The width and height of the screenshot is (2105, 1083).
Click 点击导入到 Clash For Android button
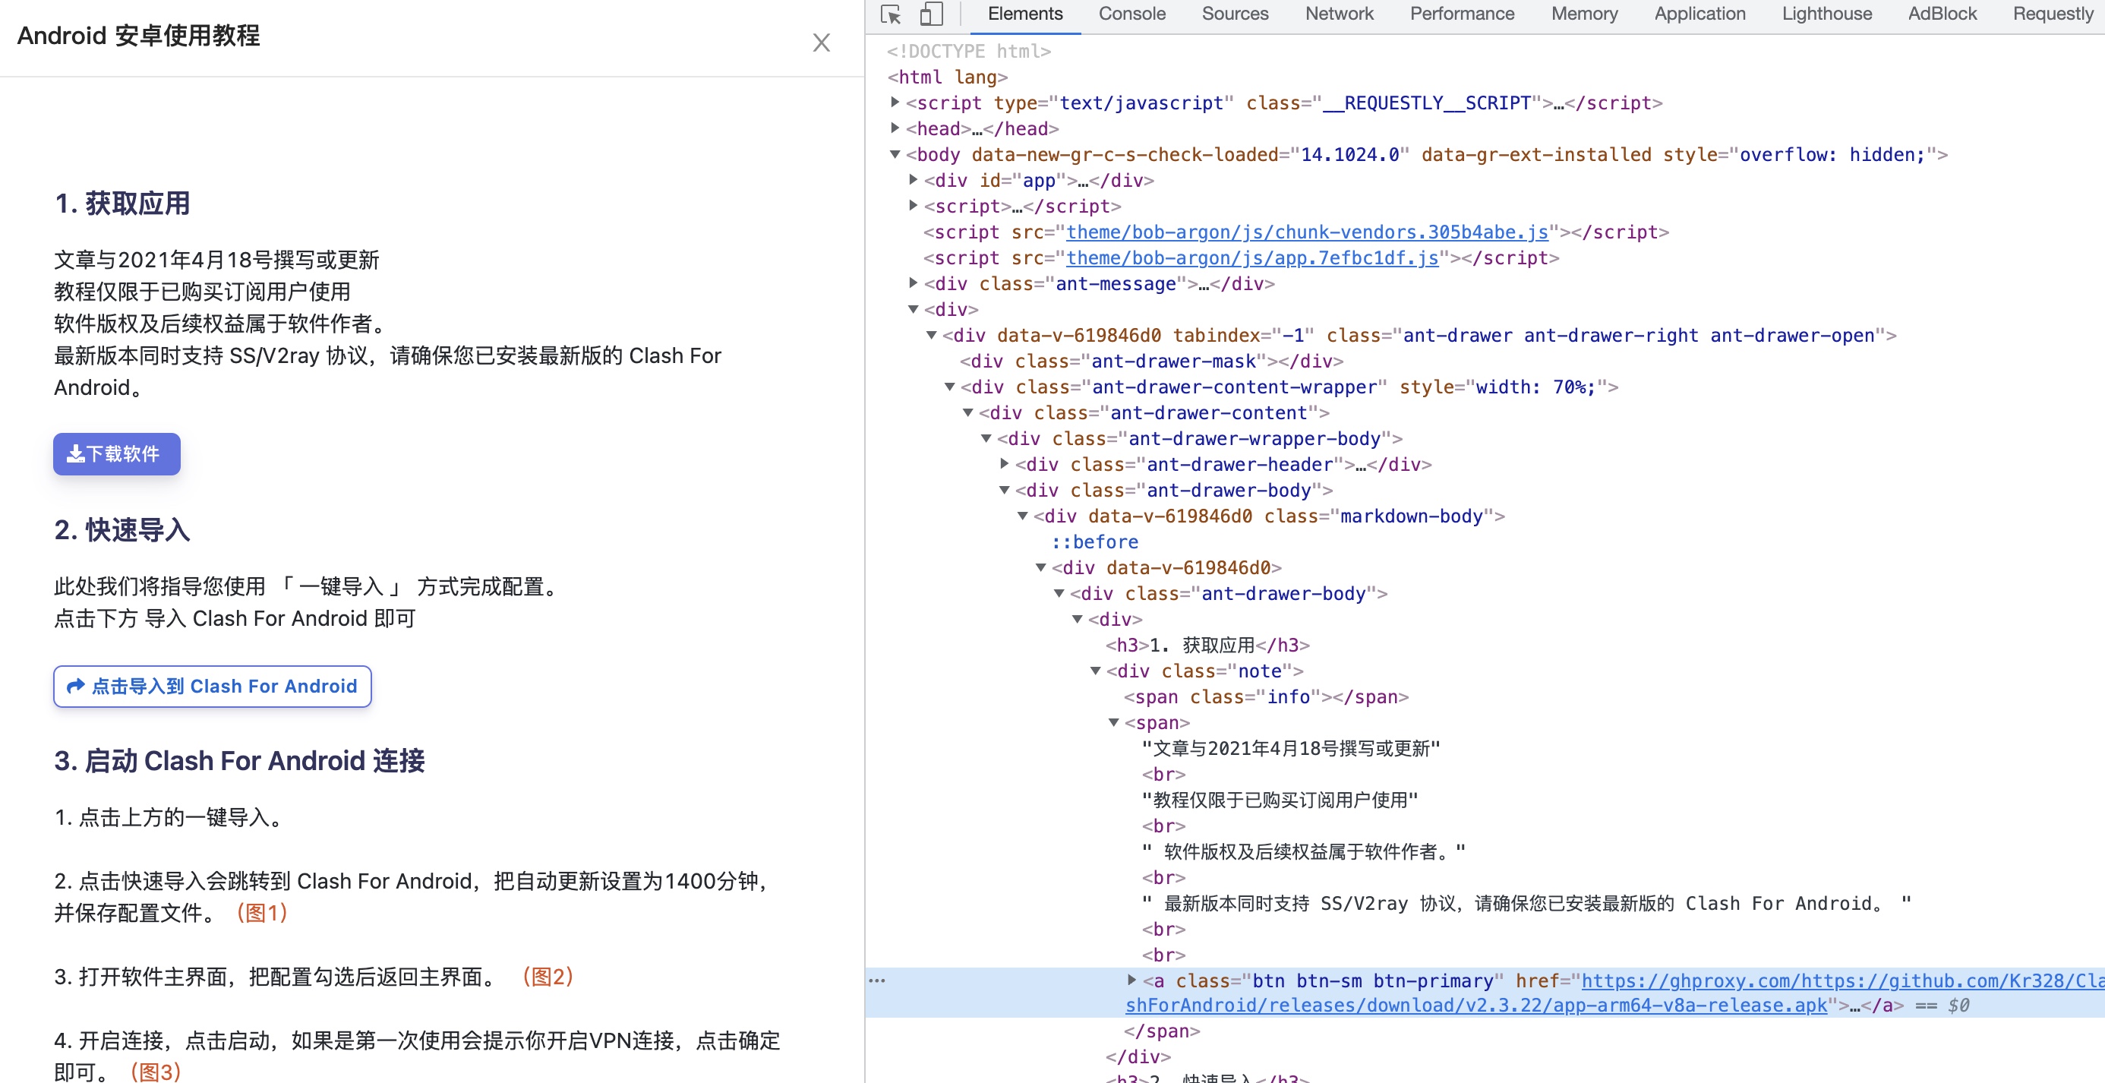[213, 686]
